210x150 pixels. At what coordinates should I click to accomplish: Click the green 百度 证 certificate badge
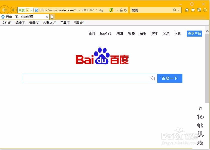(x=24, y=10)
